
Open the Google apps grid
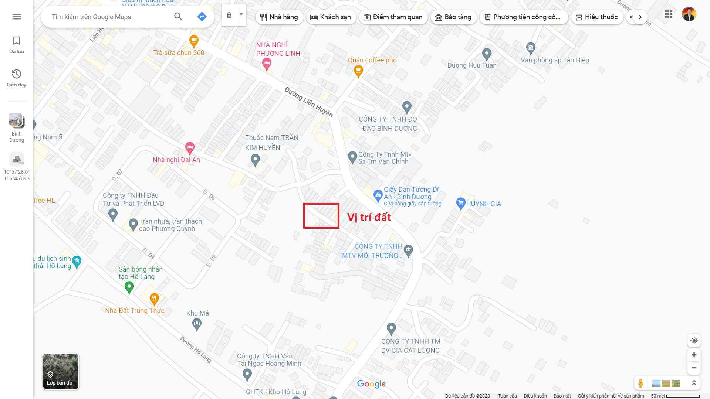click(668, 14)
